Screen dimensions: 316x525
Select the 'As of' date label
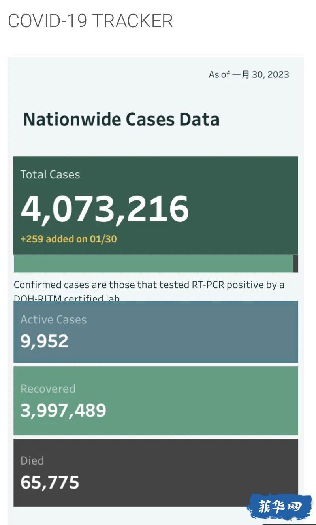click(x=249, y=74)
